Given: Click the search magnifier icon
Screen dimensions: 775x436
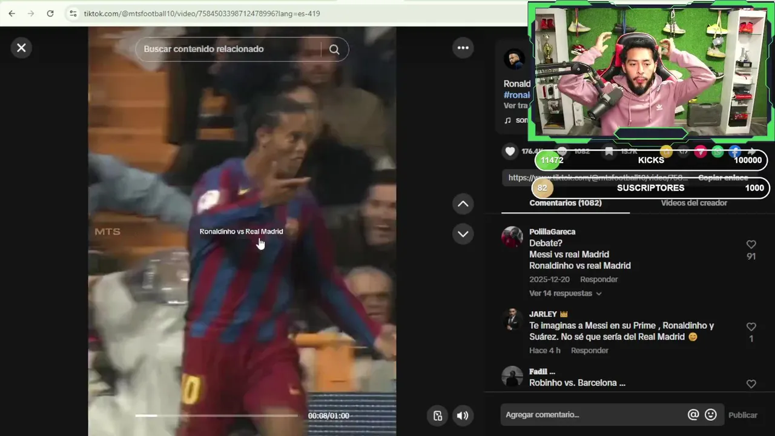Looking at the screenshot, I should click(x=334, y=49).
